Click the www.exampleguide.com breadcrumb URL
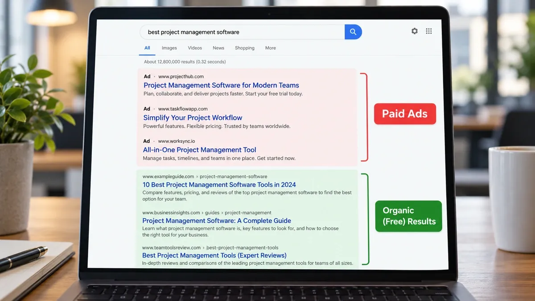This screenshot has width=535, height=301. [205, 177]
